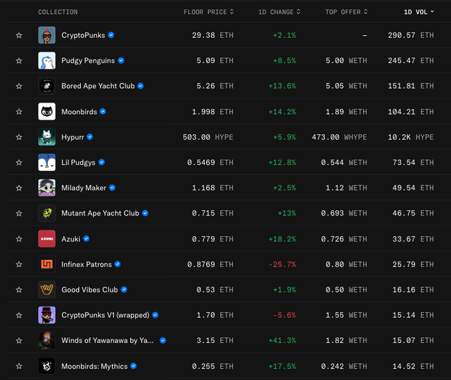Image resolution: width=451 pixels, height=380 pixels.
Task: Click the CryptoPunks collection avatar
Action: 46,35
